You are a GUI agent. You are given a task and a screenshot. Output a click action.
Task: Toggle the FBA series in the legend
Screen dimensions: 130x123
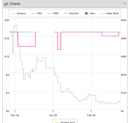36,13
